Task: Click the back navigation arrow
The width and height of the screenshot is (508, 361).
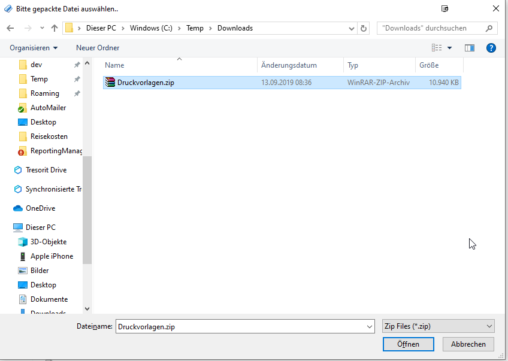Action: click(x=10, y=28)
